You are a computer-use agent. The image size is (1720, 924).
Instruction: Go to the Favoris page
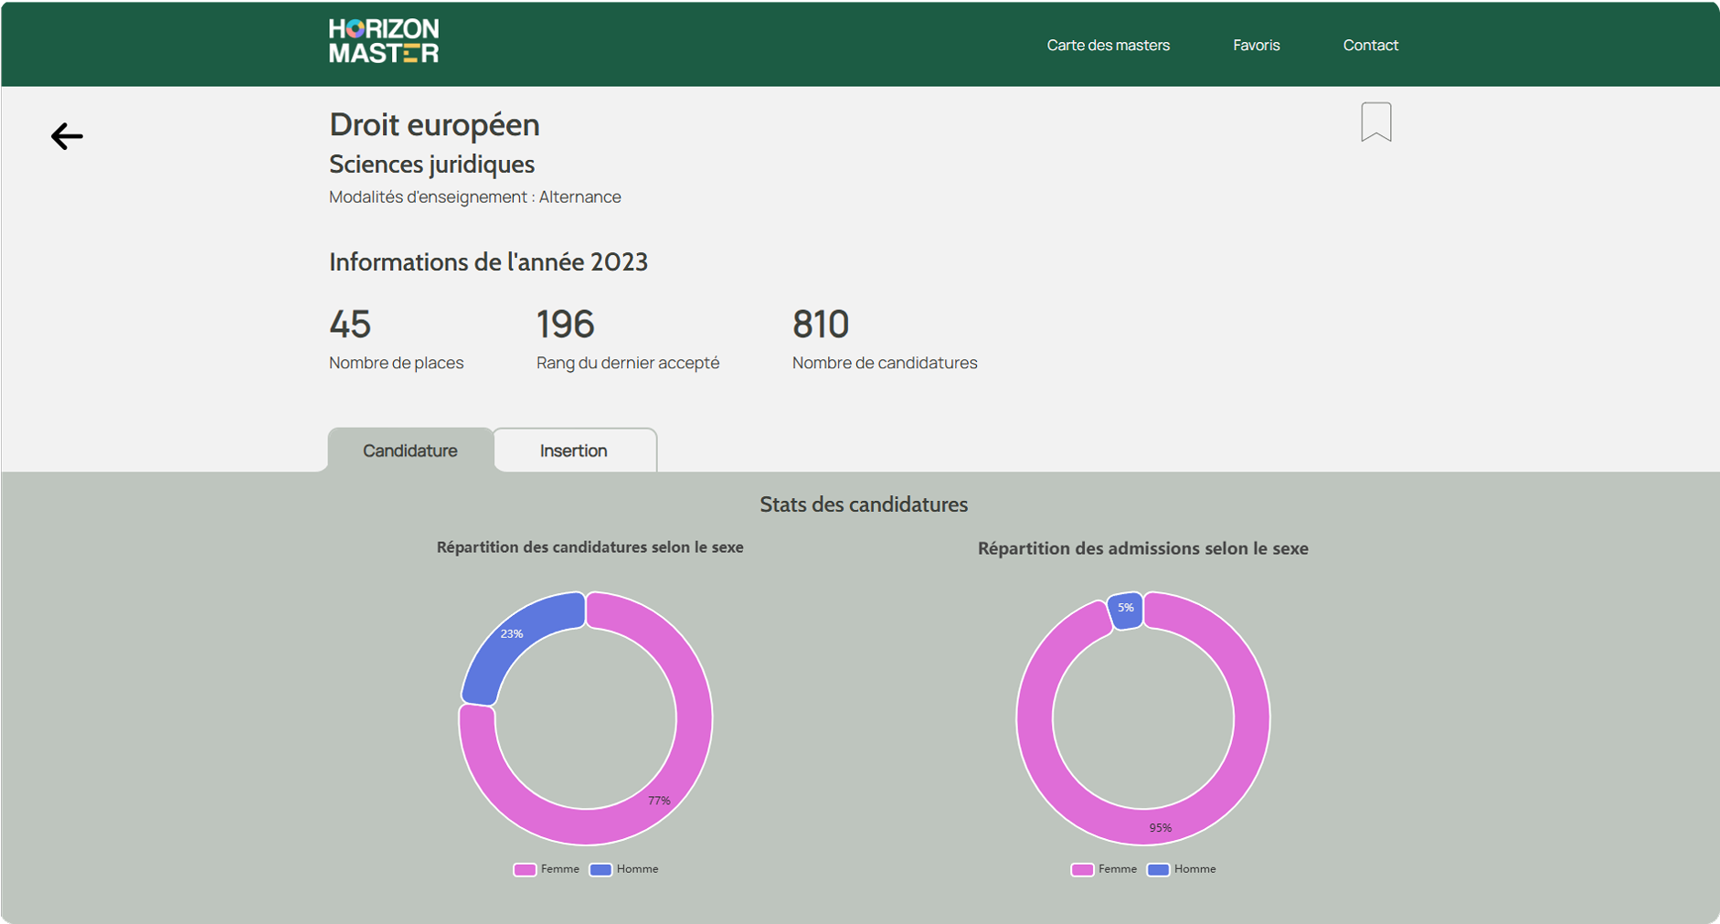1256,45
